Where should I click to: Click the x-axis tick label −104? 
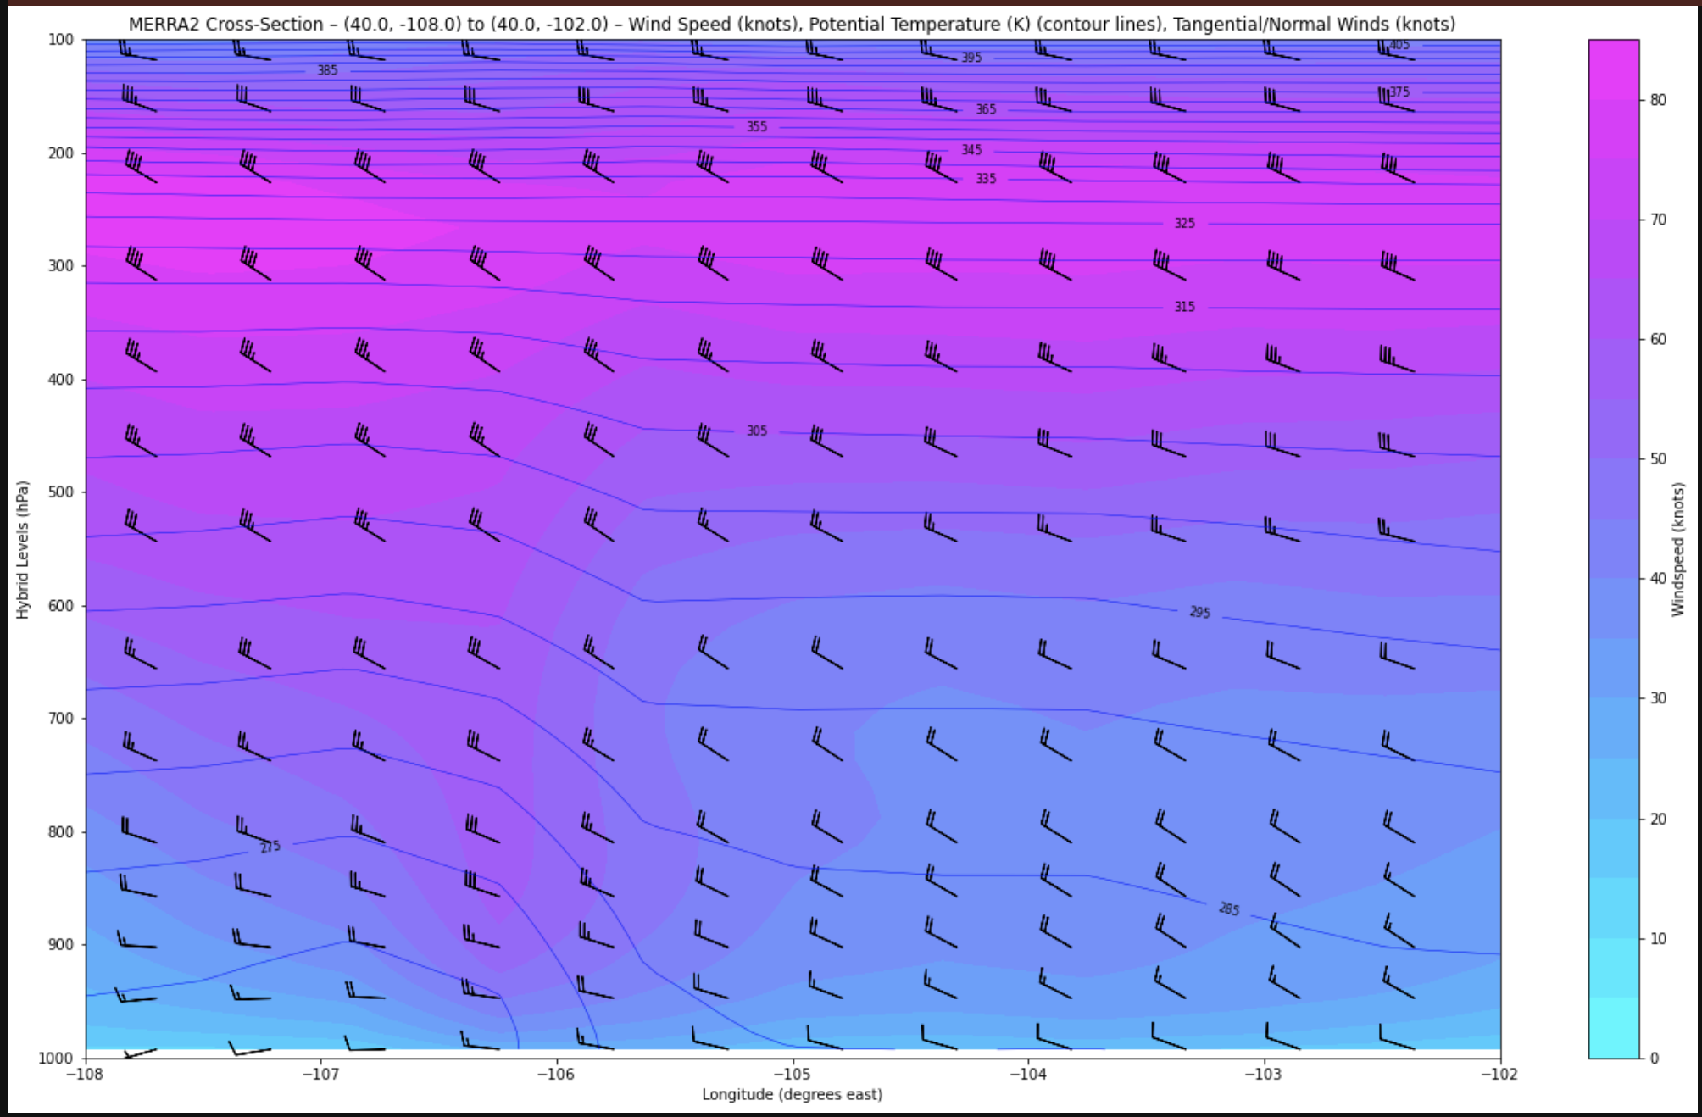point(1028,1075)
